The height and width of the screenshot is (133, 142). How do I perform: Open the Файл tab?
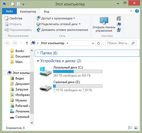click(9, 11)
